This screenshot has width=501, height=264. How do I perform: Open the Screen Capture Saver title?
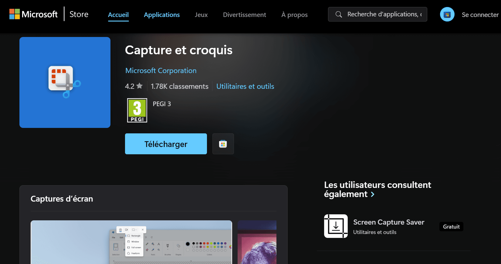(x=389, y=222)
